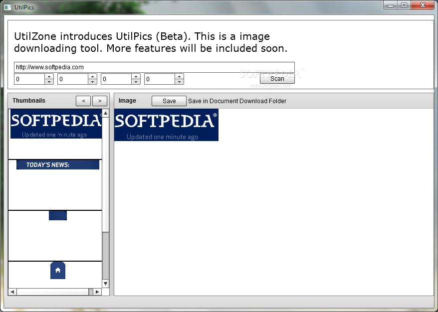Increase the fourth numeric spinner value
This screenshot has width=438, height=312.
pyautogui.click(x=179, y=76)
